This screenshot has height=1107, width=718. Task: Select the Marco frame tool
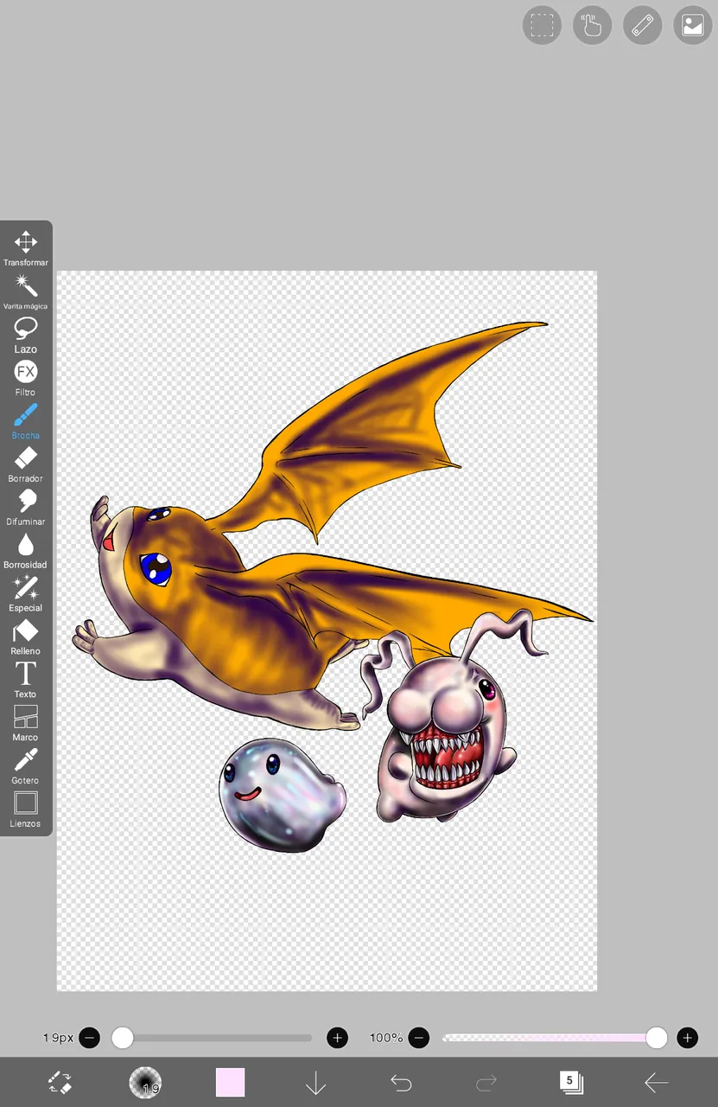click(26, 724)
